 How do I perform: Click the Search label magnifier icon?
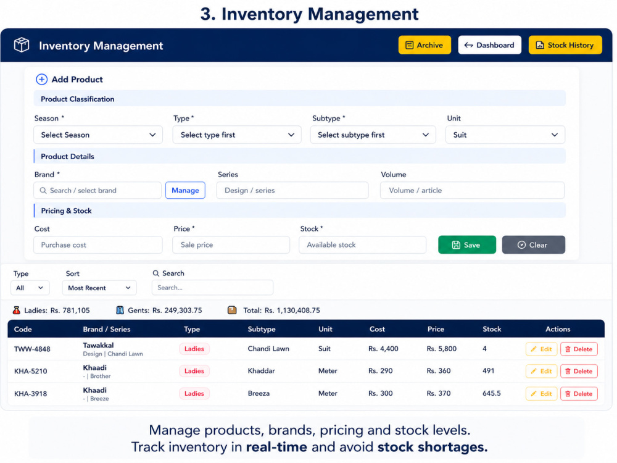pos(156,273)
